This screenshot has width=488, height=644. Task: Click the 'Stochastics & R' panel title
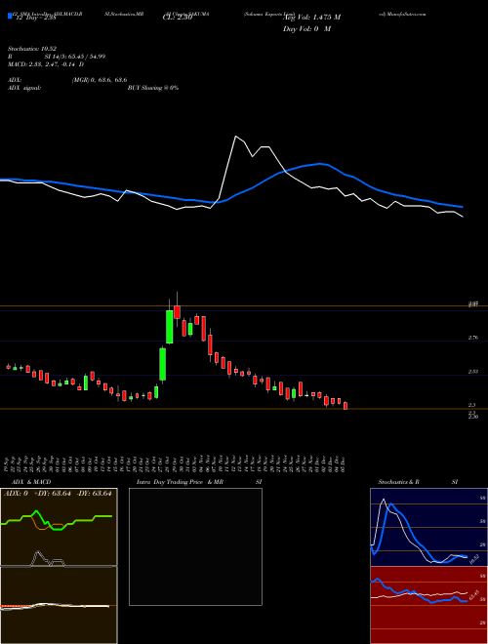(399, 482)
